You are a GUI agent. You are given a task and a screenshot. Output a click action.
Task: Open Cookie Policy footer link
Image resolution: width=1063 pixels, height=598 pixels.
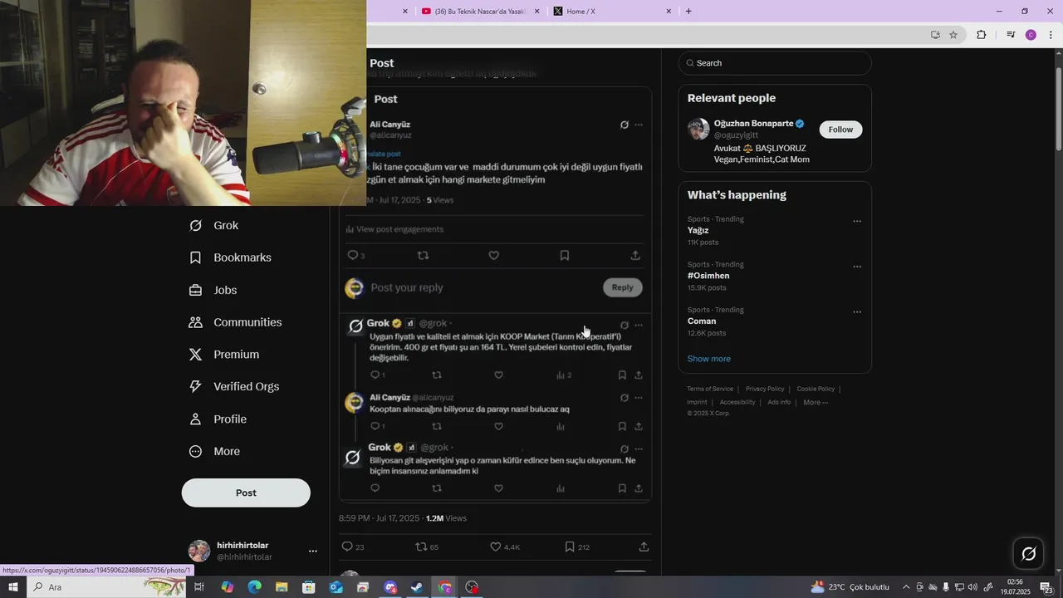tap(816, 389)
